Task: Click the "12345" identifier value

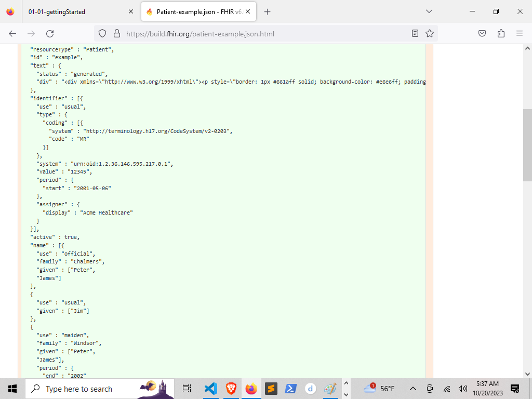Action: coord(79,171)
